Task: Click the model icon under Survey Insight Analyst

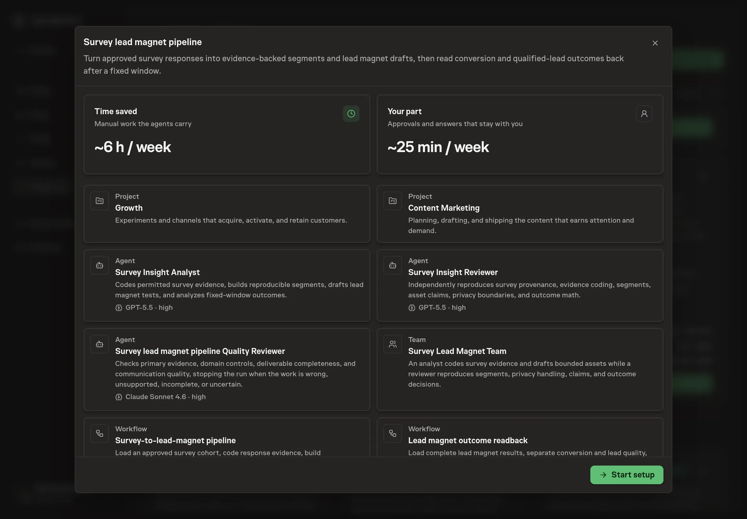Action: [x=119, y=308]
